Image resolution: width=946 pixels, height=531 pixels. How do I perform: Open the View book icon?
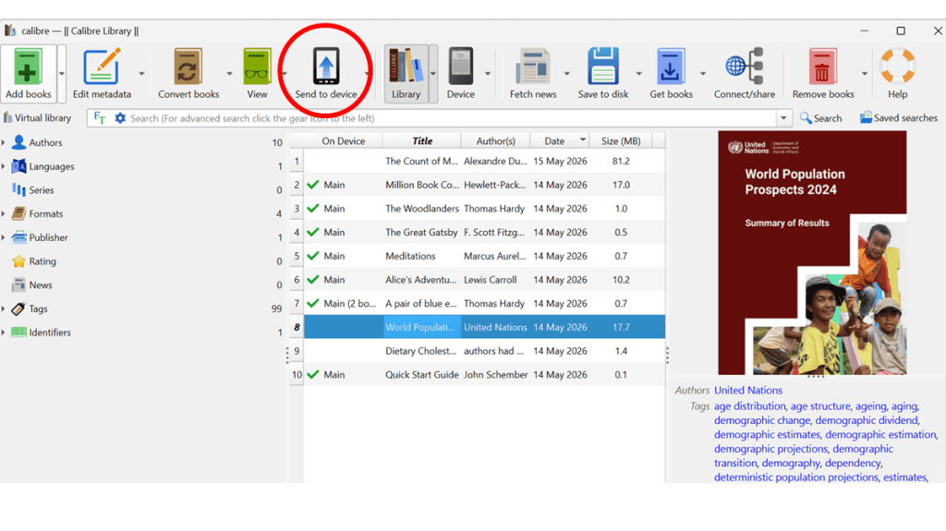click(x=257, y=66)
